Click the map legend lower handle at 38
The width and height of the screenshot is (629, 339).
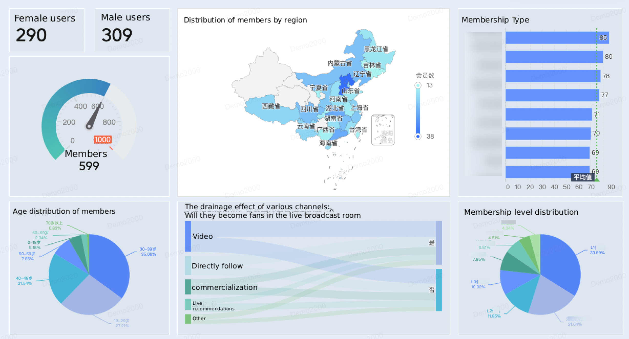point(418,136)
